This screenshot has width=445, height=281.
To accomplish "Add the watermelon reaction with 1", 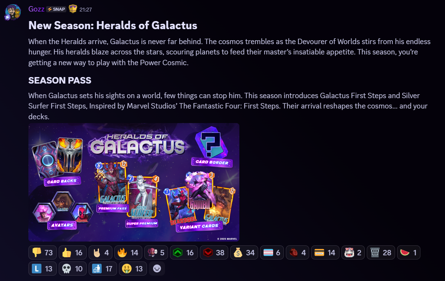I will click(409, 252).
